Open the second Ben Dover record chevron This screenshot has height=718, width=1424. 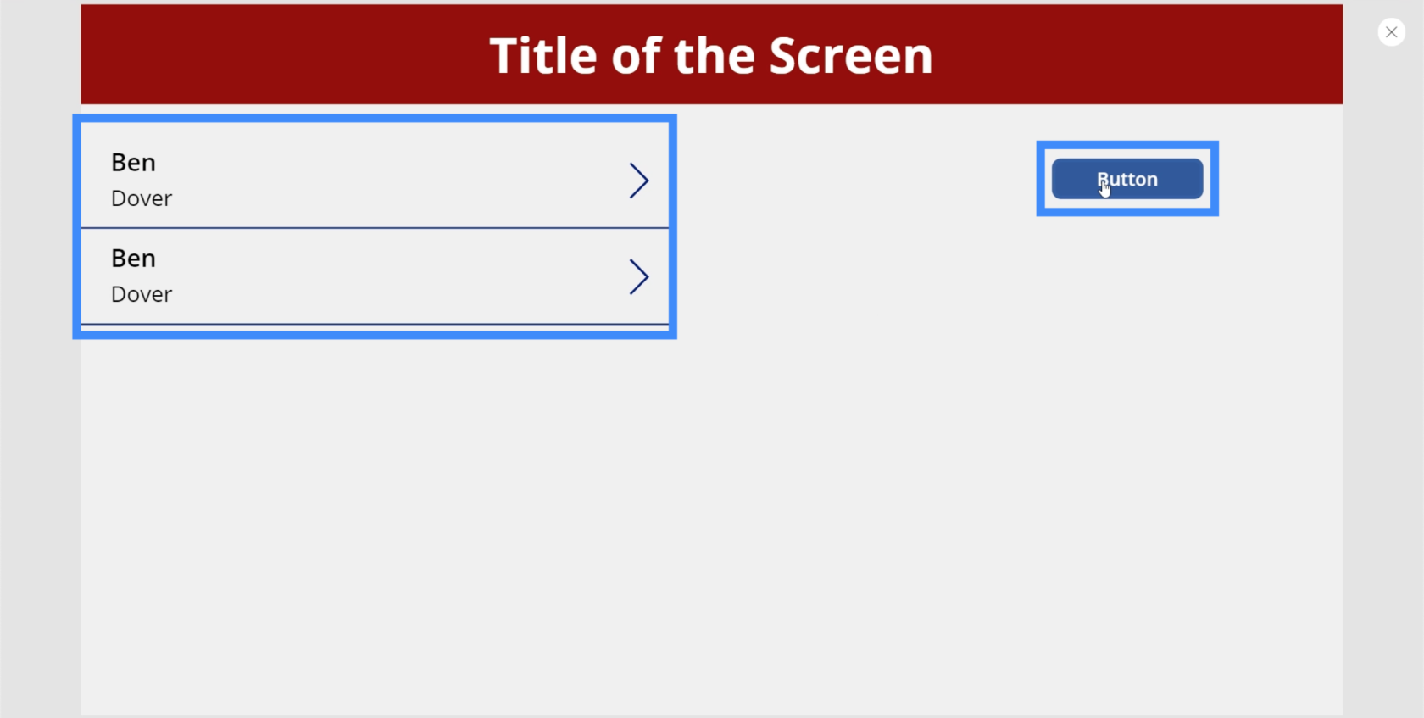click(639, 276)
